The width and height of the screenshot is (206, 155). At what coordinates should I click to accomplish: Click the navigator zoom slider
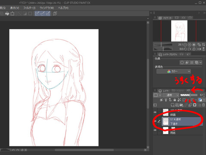(x=163, y=45)
